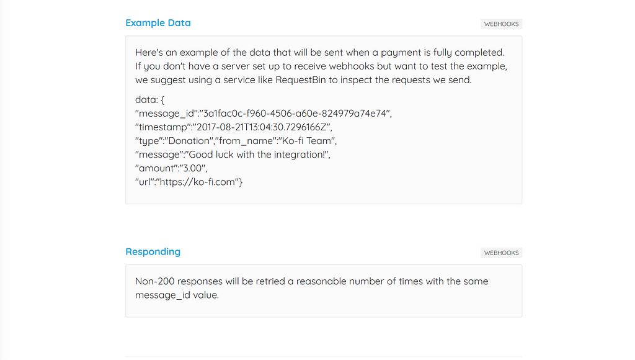Screen dimensions: 635x360
Task: Open the Example Data heading link
Action: (x=158, y=23)
